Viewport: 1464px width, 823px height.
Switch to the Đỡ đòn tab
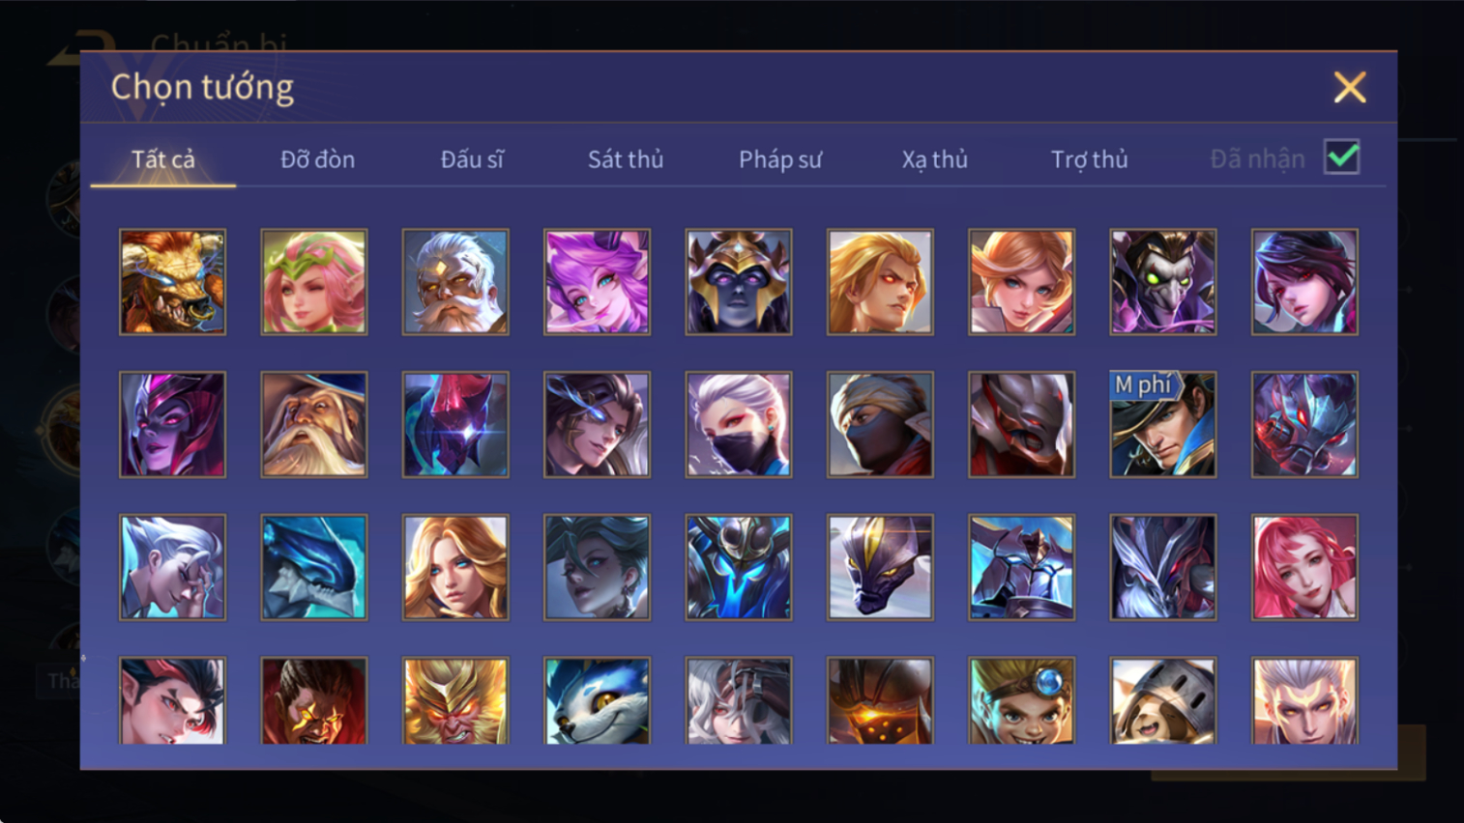click(x=317, y=159)
